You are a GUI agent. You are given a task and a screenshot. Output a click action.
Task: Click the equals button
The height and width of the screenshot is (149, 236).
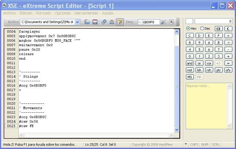coord(228,63)
